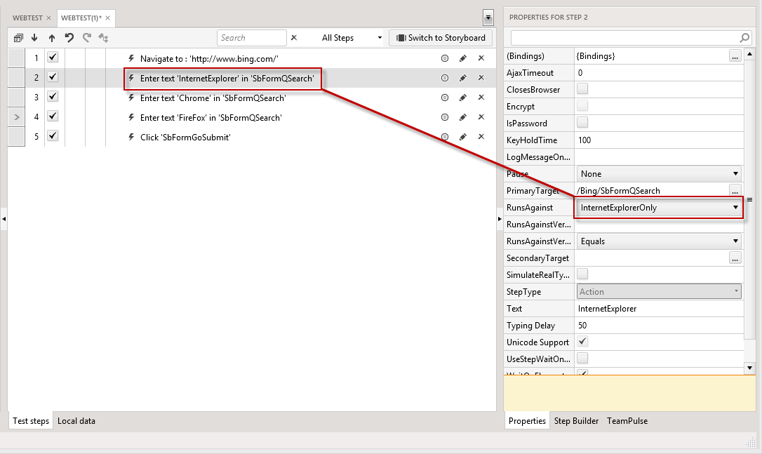762x454 pixels.
Task: Enable the ClosesBrowser checkbox
Action: tap(582, 88)
